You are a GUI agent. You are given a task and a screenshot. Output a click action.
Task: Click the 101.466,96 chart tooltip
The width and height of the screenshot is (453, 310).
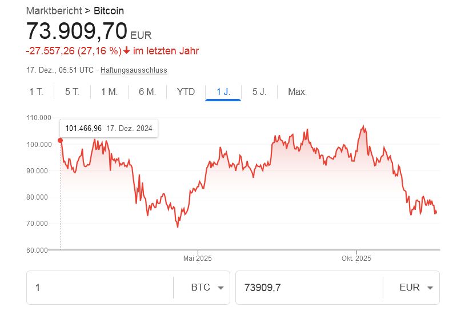coord(109,129)
